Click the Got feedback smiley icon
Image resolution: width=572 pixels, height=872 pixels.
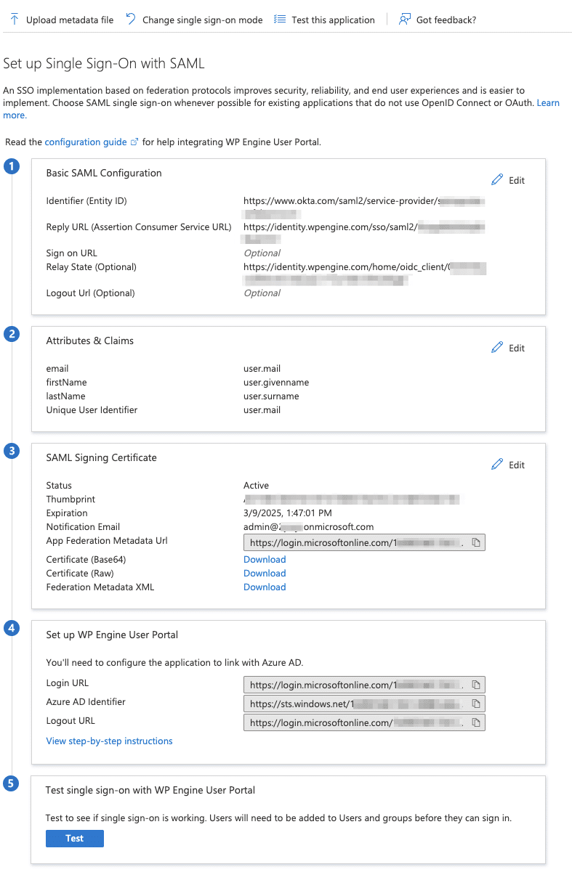[404, 19]
